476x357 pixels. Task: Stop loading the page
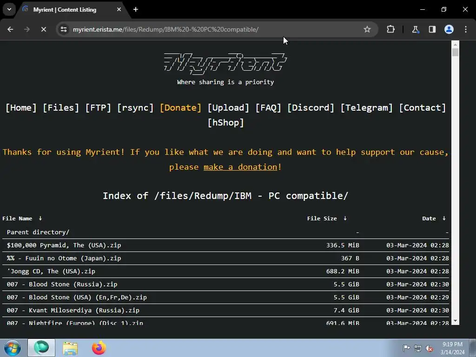point(43,29)
